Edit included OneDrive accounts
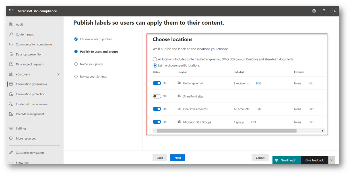351x176 pixels. [x=259, y=109]
